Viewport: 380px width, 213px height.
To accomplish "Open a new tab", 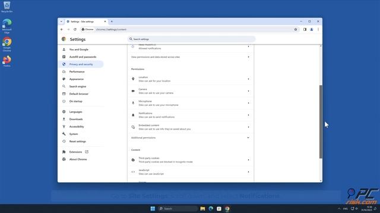I will 112,21.
